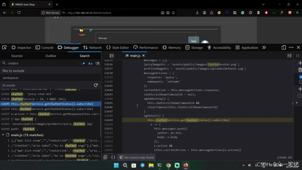302x170 pixels.
Task: Show hidden system tray icons
Action: [x=243, y=165]
